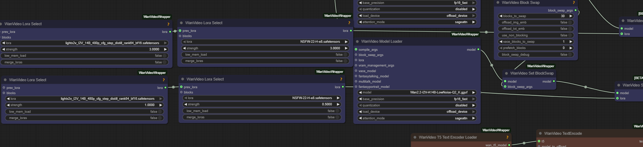Click the wan_t5_model output port
The height and width of the screenshot is (147, 643).
[x=509, y=145]
